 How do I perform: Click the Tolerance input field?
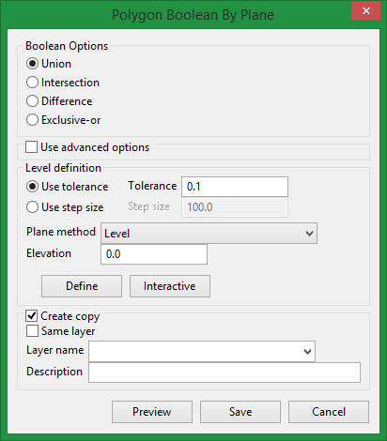[235, 187]
